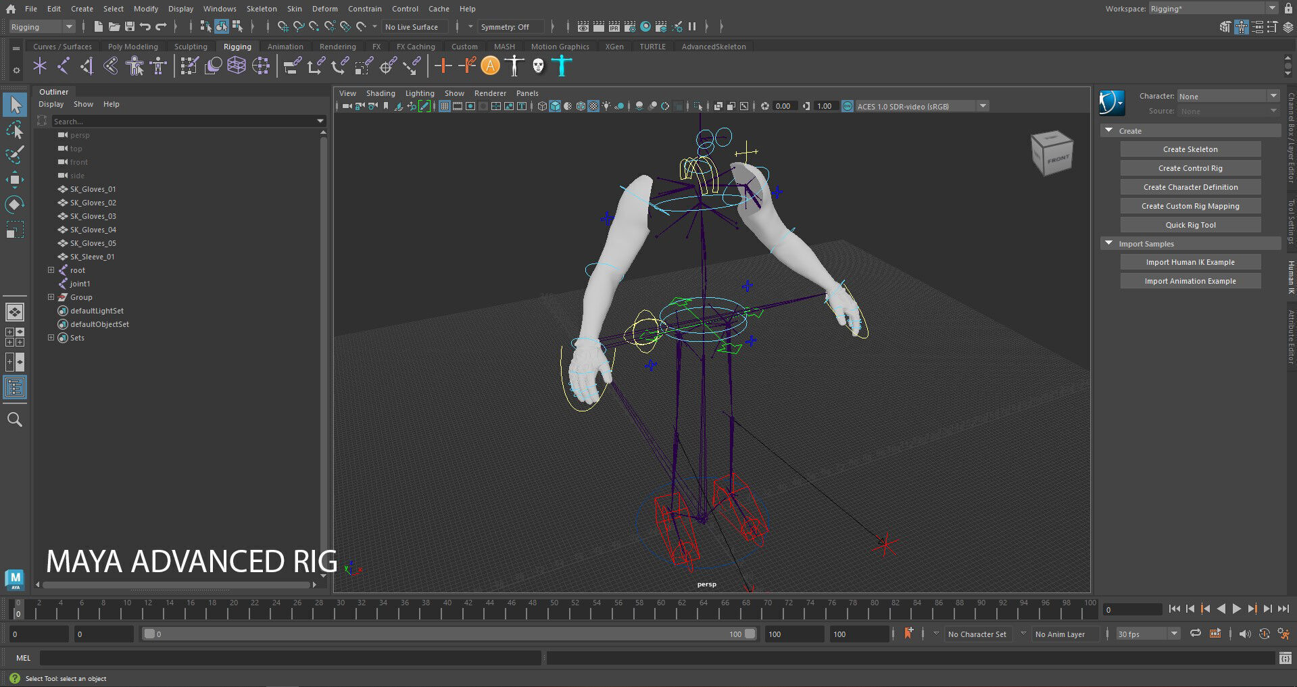Image resolution: width=1297 pixels, height=687 pixels.
Task: Open the Skin menu
Action: click(x=295, y=9)
